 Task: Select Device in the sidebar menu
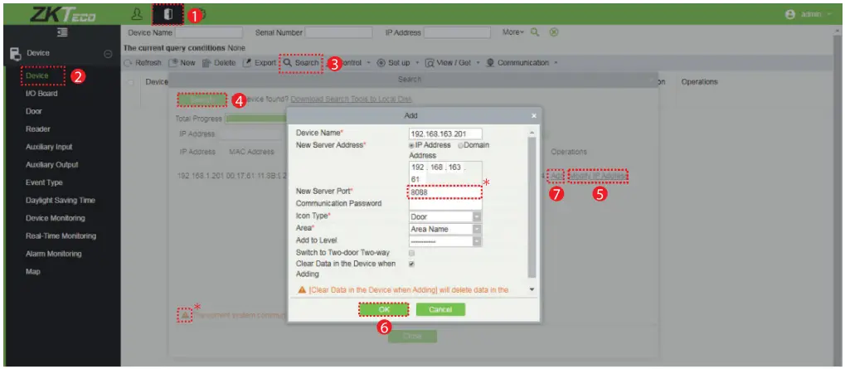(x=37, y=76)
